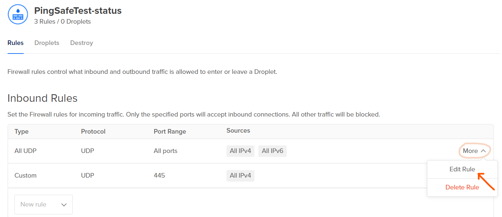Click All IPv4 tag in All UDP row
Image resolution: width=502 pixels, height=217 pixels.
pyautogui.click(x=240, y=151)
